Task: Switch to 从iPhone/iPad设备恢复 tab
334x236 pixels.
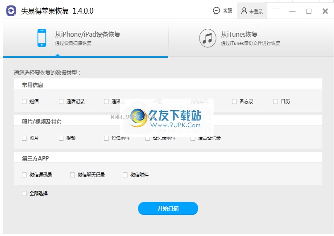Action: (85, 38)
